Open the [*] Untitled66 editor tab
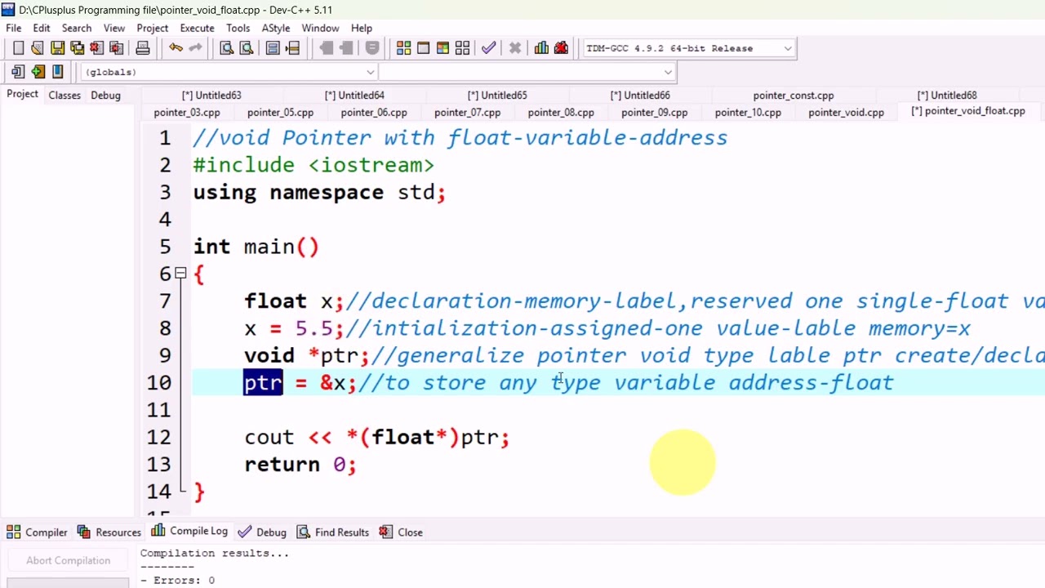The height and width of the screenshot is (588, 1045). click(640, 96)
